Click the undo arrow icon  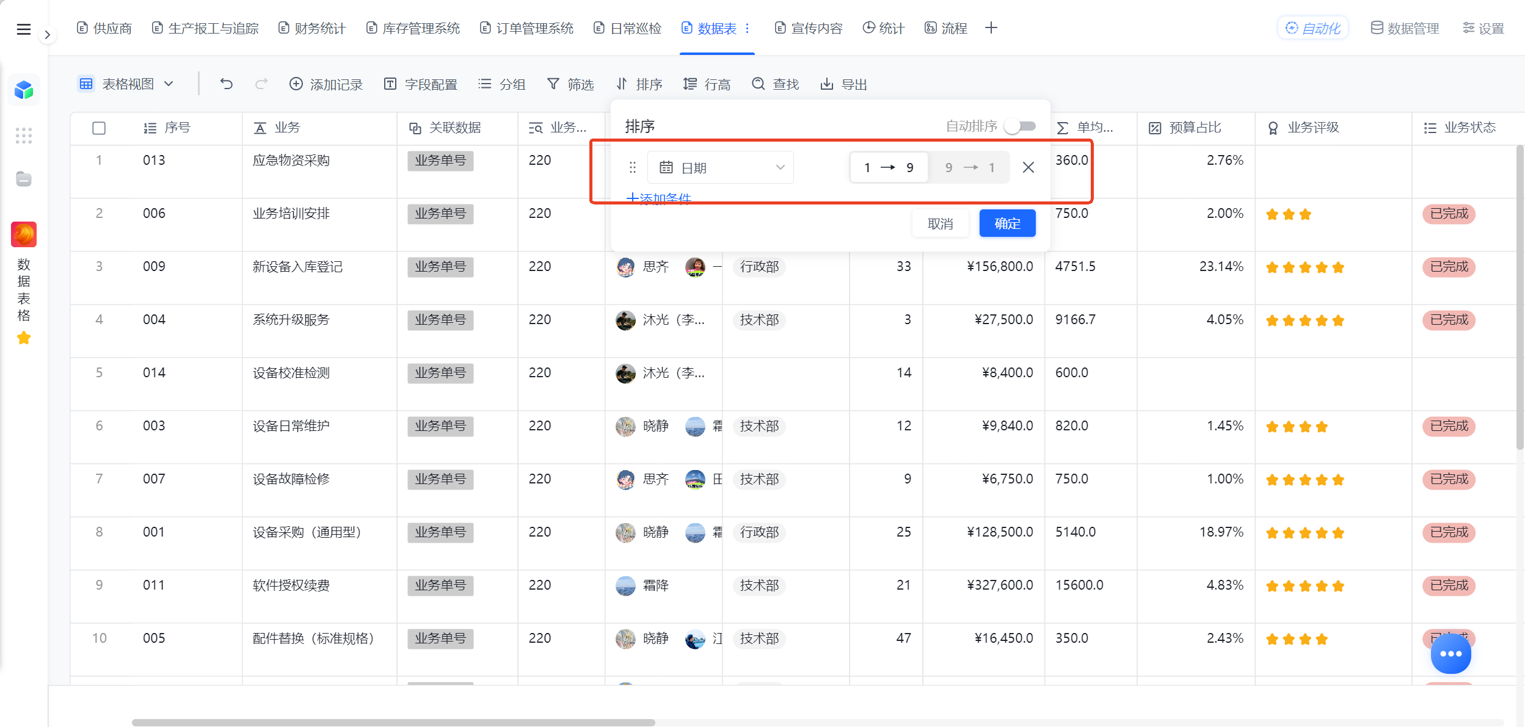[227, 84]
